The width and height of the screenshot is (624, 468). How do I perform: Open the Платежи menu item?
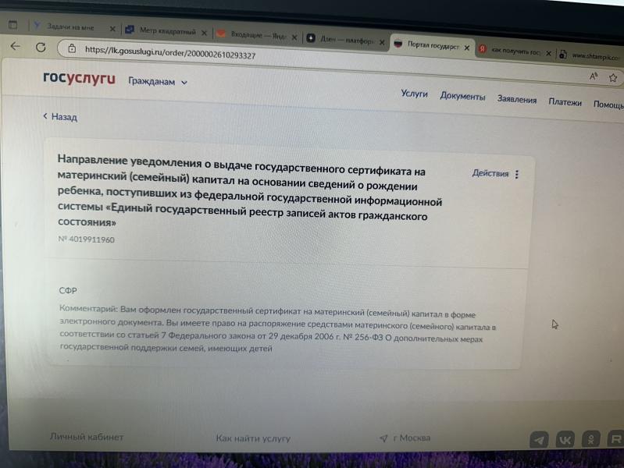click(x=565, y=102)
